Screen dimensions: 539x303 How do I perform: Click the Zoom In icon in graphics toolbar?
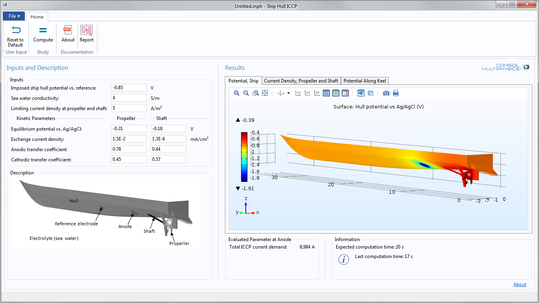[x=236, y=93]
